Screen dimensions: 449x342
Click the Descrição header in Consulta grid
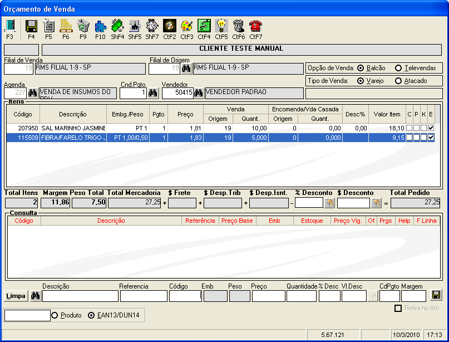click(111, 221)
